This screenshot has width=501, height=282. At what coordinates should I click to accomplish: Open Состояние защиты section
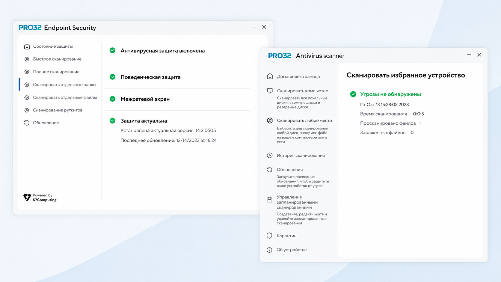[x=53, y=46]
